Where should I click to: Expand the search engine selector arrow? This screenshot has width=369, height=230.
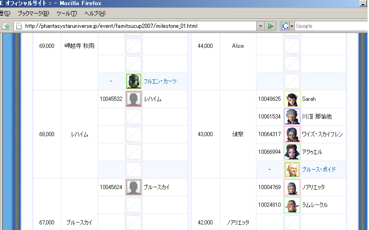pyautogui.click(x=292, y=26)
